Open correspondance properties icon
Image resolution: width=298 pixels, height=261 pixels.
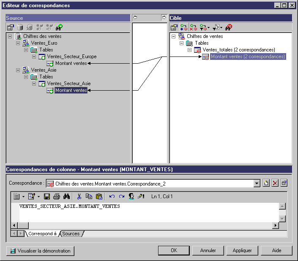[x=284, y=183]
